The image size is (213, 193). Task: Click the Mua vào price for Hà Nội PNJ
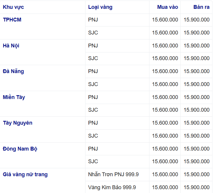click(165, 46)
